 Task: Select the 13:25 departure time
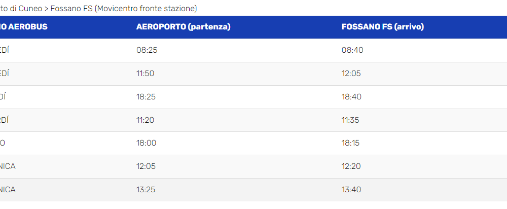click(x=146, y=190)
